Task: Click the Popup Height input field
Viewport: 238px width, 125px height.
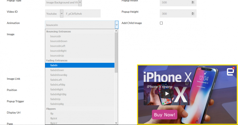Action: coord(175,14)
